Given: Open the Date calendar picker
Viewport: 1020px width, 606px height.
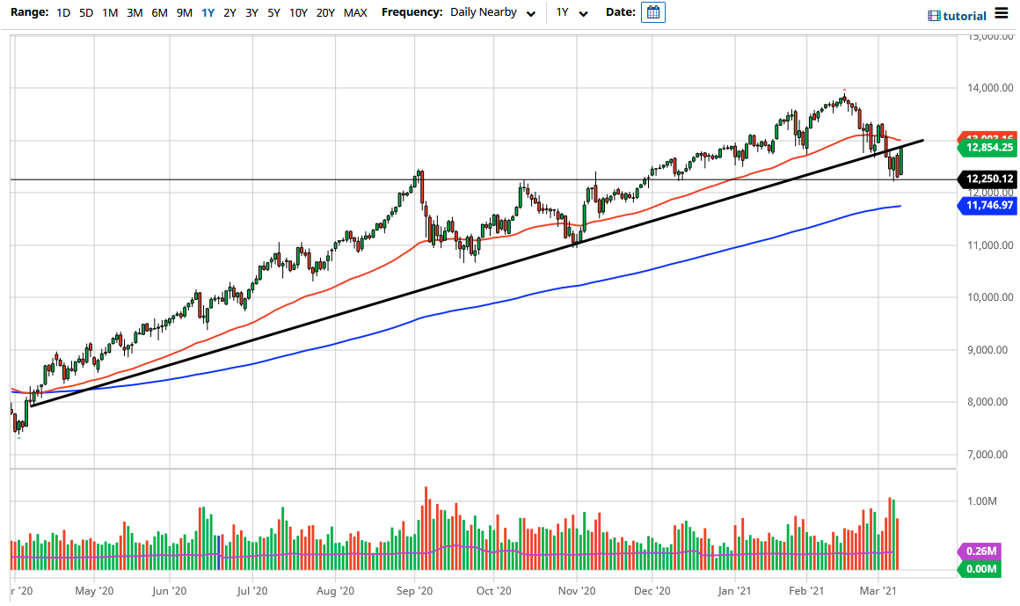Looking at the screenshot, I should pyautogui.click(x=652, y=13).
